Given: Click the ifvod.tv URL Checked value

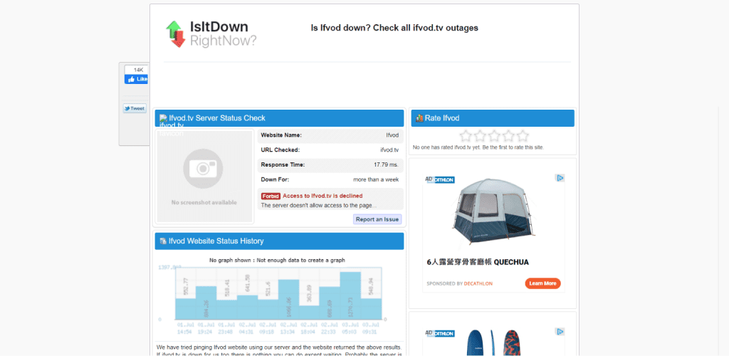Looking at the screenshot, I should click(389, 150).
